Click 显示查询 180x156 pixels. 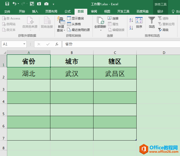(x=76, y=18)
